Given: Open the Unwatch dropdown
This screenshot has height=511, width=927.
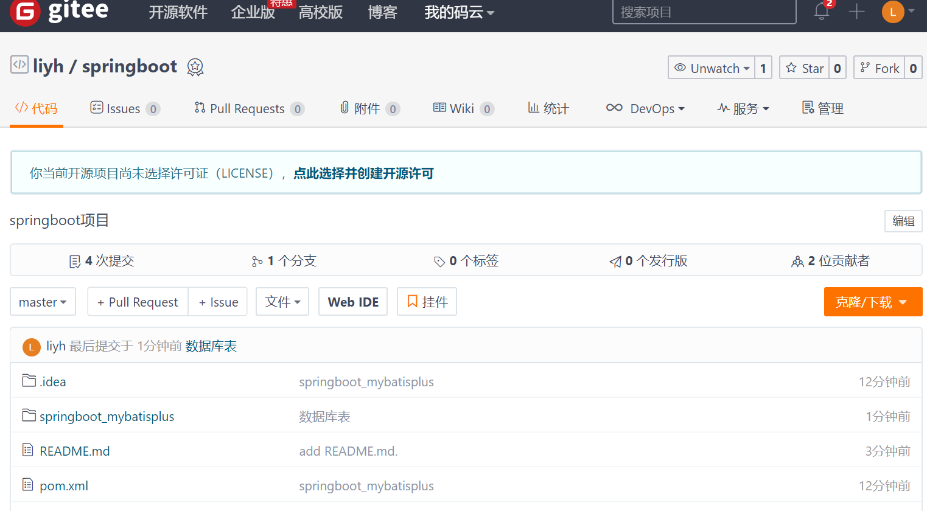Looking at the screenshot, I should [712, 68].
